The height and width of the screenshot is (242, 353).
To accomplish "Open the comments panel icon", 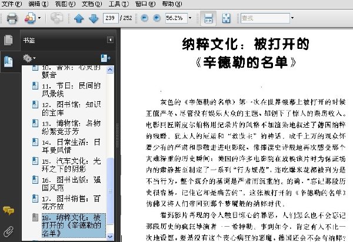I will 9,211.
